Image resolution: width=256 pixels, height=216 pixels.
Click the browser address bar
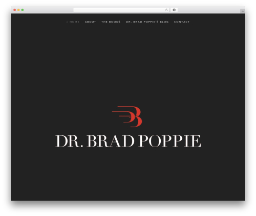121,10
